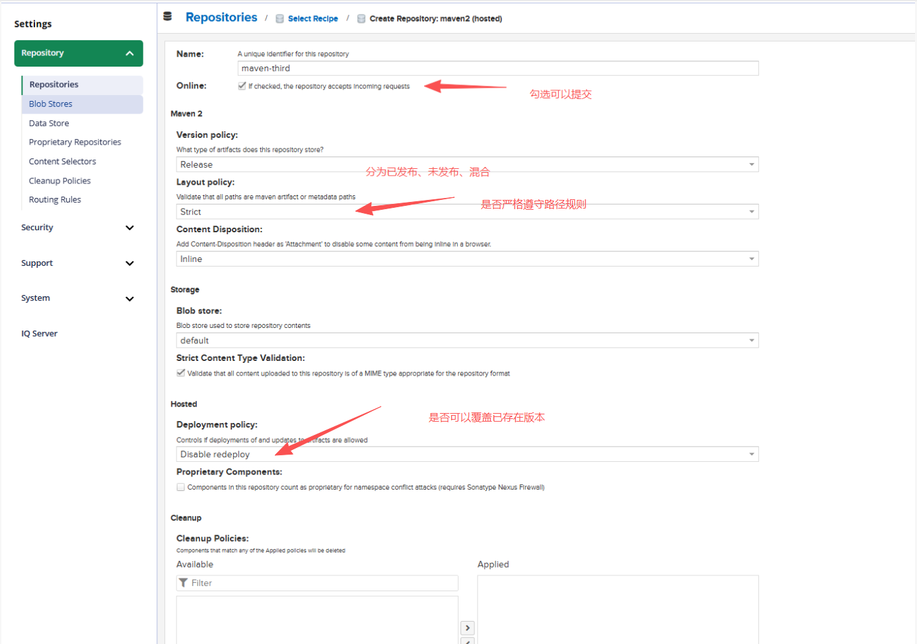Toggle Strict Content Type Validation checkbox
The image size is (917, 644).
[x=181, y=373]
